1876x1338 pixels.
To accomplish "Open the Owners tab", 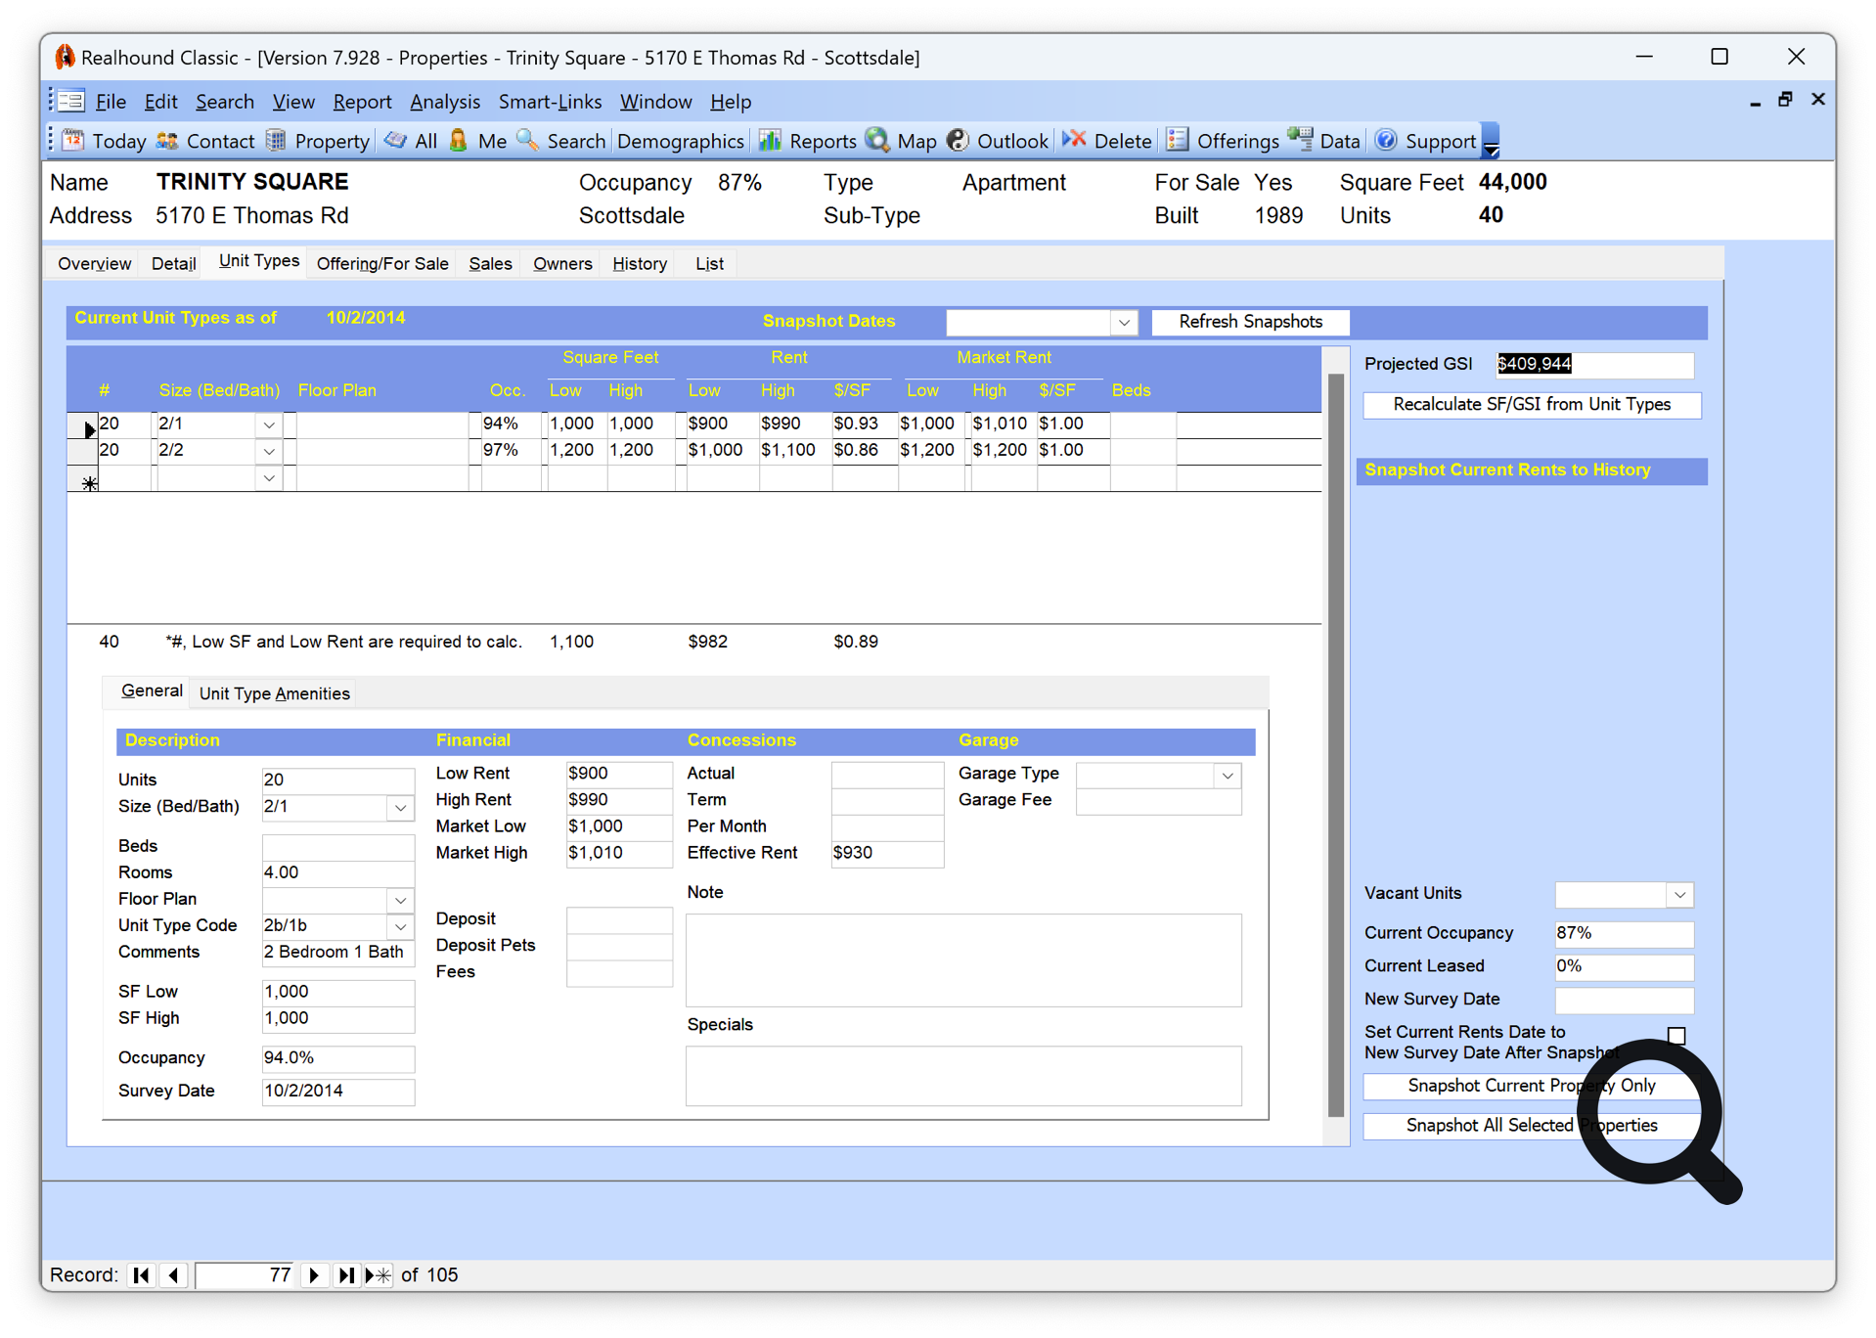I will coord(562,263).
